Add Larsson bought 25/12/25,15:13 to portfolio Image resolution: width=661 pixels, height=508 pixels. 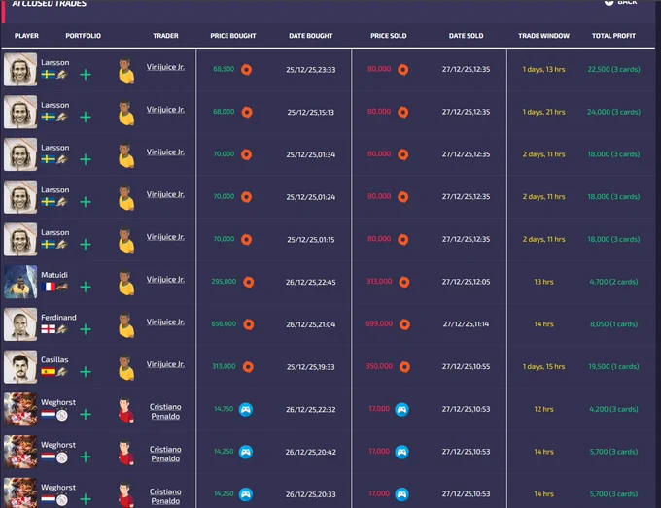86,118
